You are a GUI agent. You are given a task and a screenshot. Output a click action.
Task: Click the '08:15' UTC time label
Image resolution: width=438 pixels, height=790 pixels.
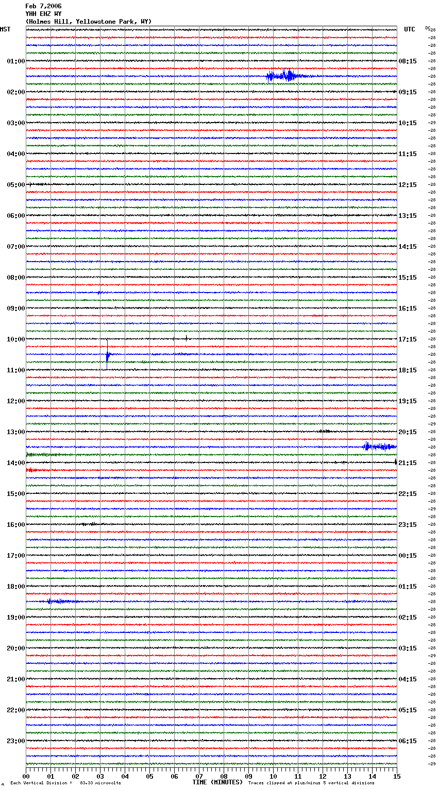[408, 61]
